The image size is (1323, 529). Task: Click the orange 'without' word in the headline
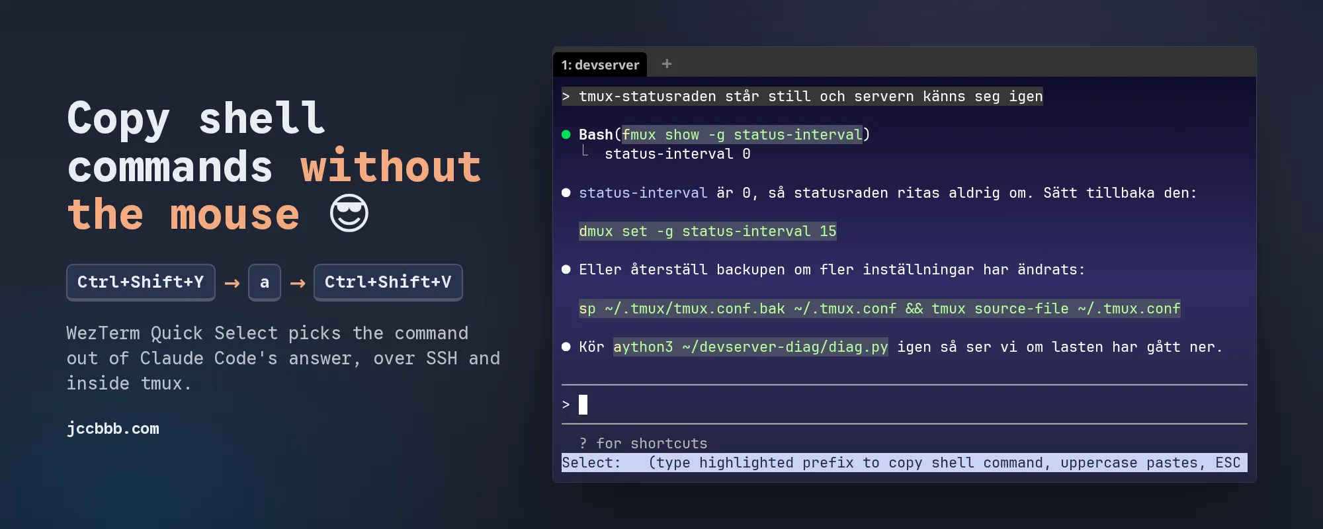(391, 167)
